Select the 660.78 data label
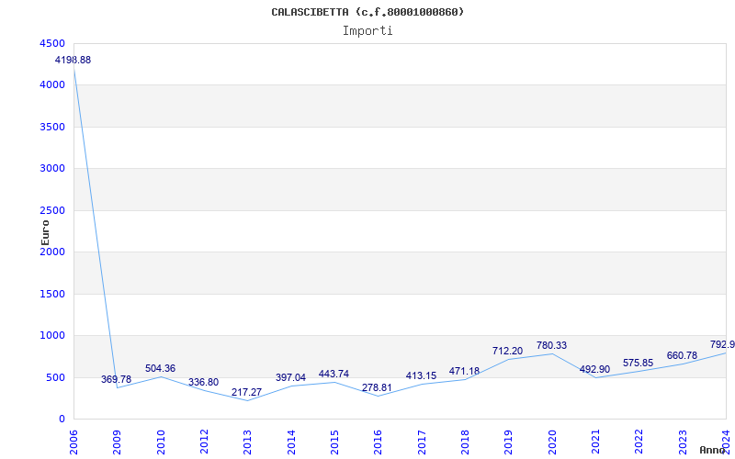The height and width of the screenshot is (459, 735). [682, 355]
